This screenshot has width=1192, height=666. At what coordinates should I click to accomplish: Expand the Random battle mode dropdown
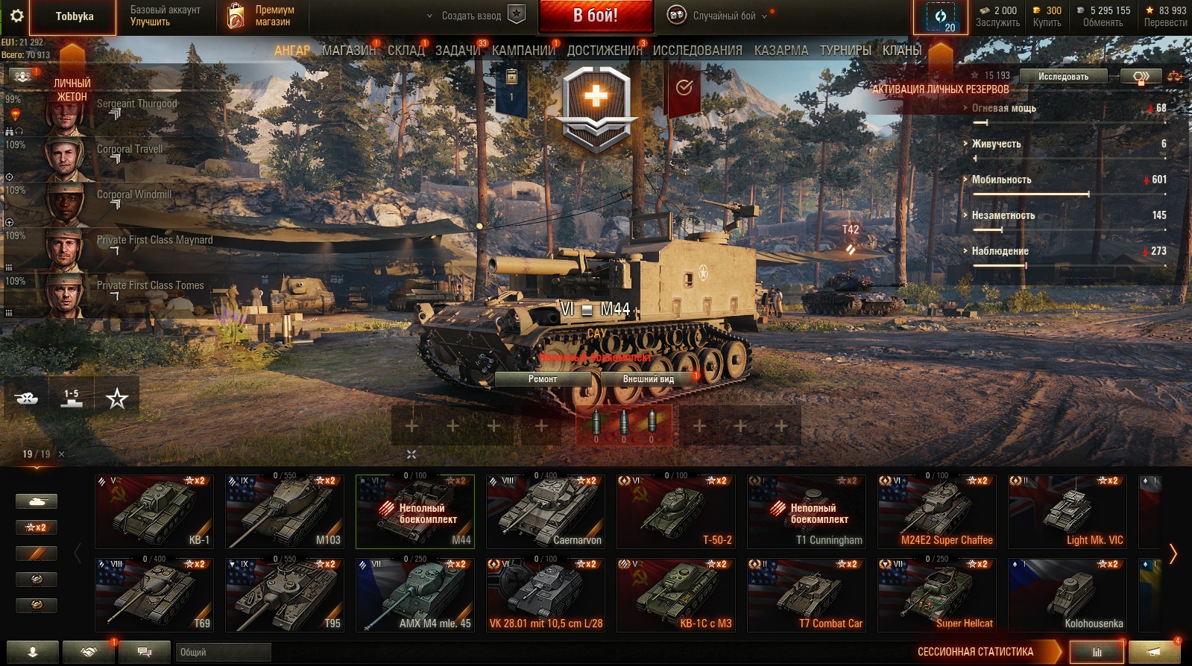click(765, 16)
